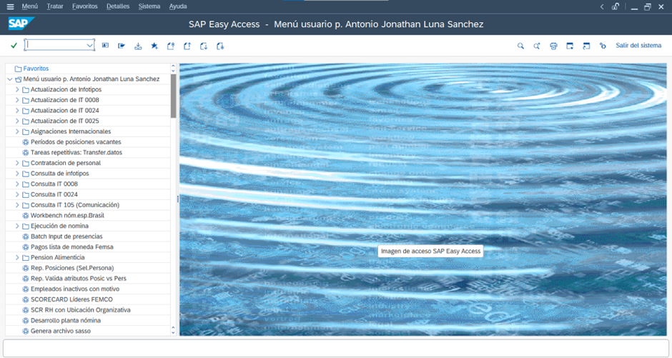Screen dimensions: 672x358
Task: Click the Salir del sistema button
Action: point(638,46)
